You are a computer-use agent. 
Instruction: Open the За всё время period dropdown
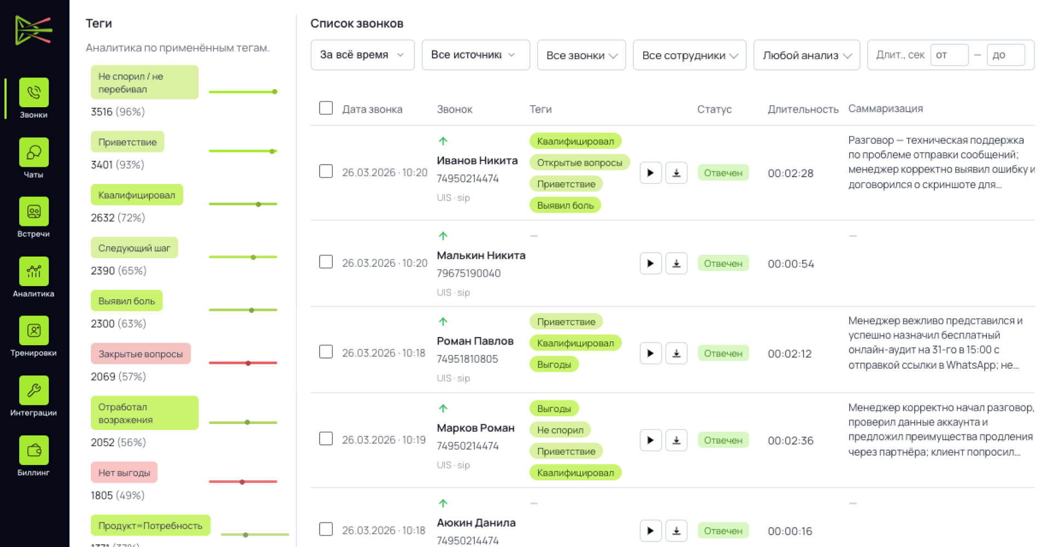362,55
